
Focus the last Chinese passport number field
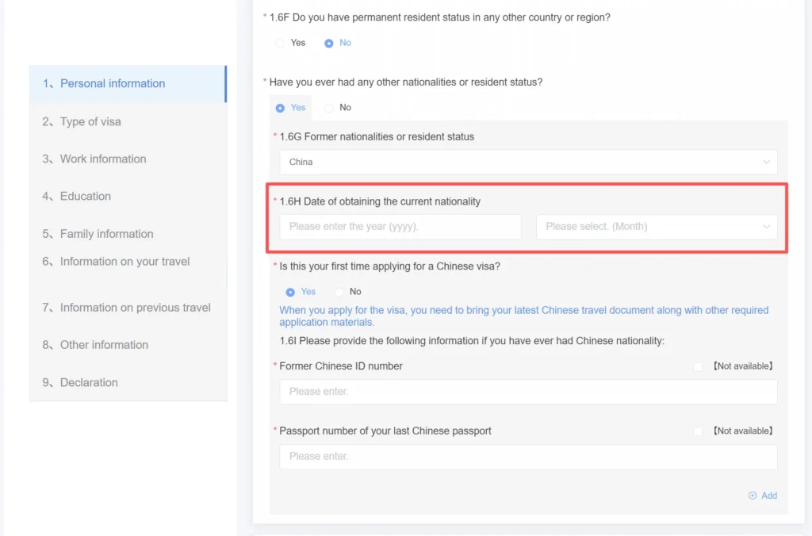click(x=528, y=457)
